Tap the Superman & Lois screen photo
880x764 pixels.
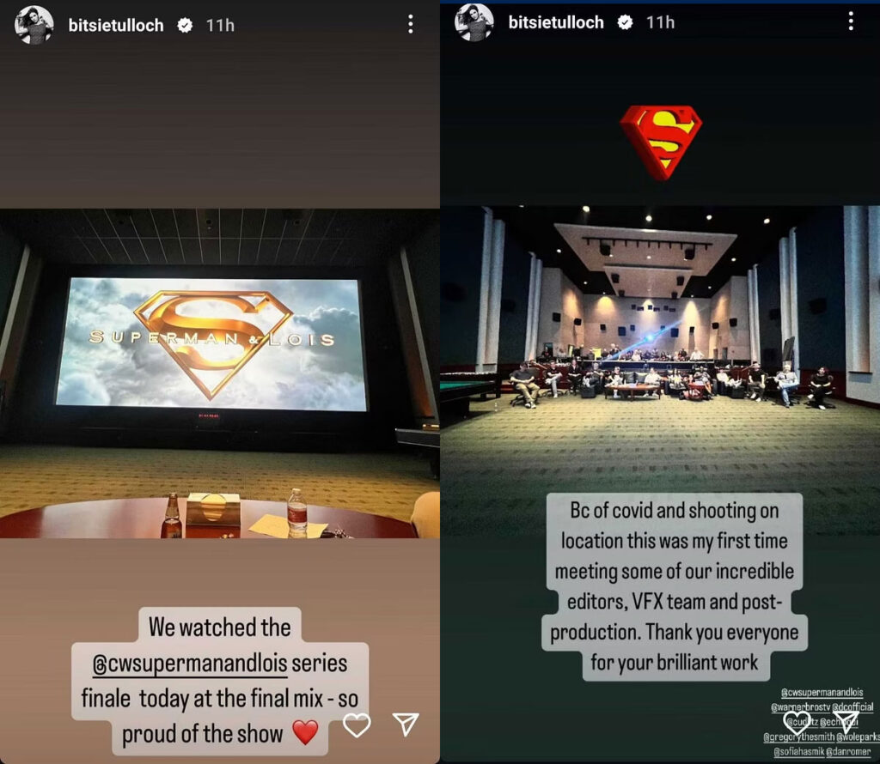pyautogui.click(x=220, y=373)
